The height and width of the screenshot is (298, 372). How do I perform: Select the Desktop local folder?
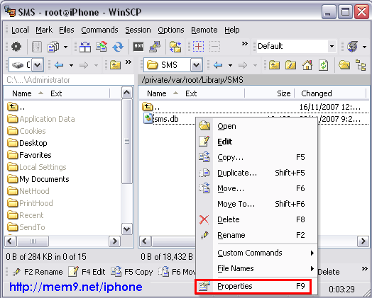(28, 143)
